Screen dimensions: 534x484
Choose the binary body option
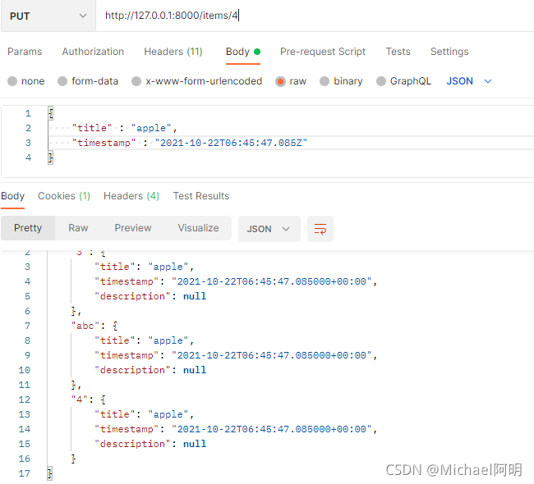pyautogui.click(x=325, y=81)
